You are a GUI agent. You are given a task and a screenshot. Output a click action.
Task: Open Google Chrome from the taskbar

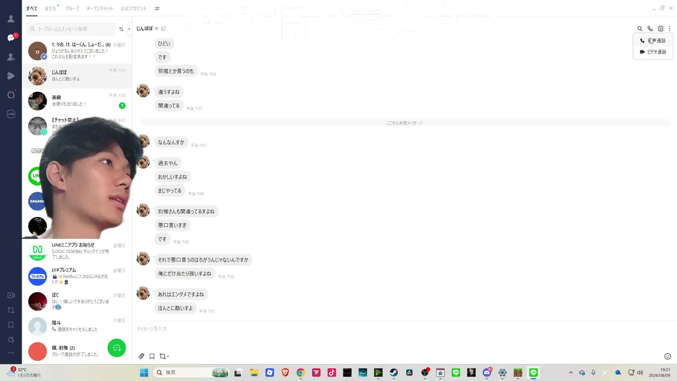(x=300, y=373)
